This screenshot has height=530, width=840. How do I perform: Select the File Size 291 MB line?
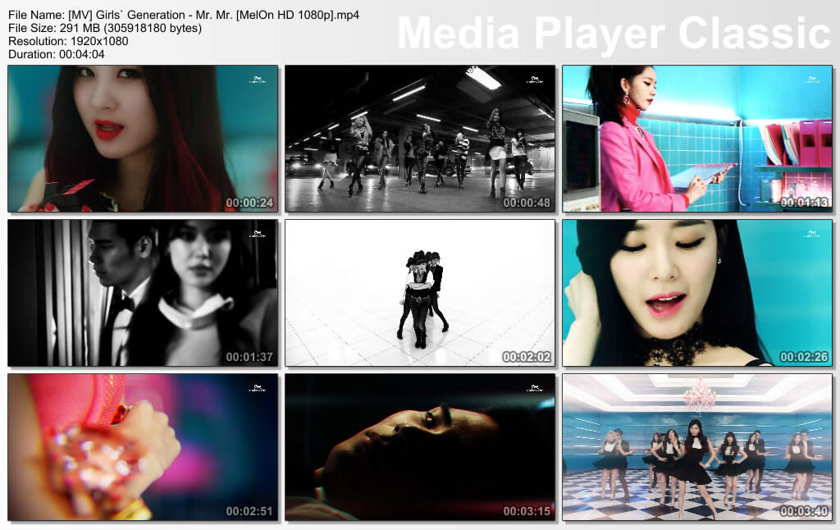click(x=105, y=28)
